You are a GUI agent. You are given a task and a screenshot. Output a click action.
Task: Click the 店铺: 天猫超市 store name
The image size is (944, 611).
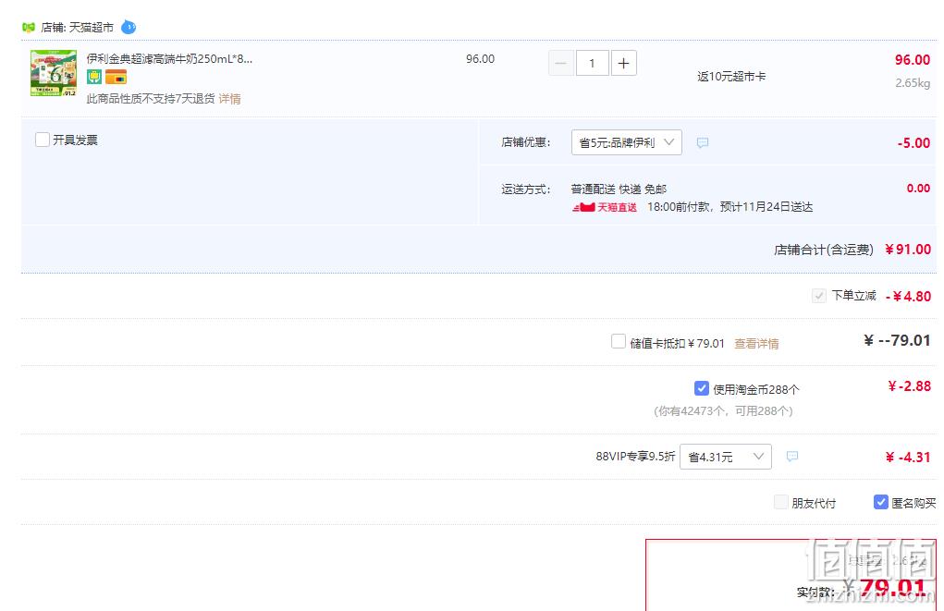coord(77,27)
